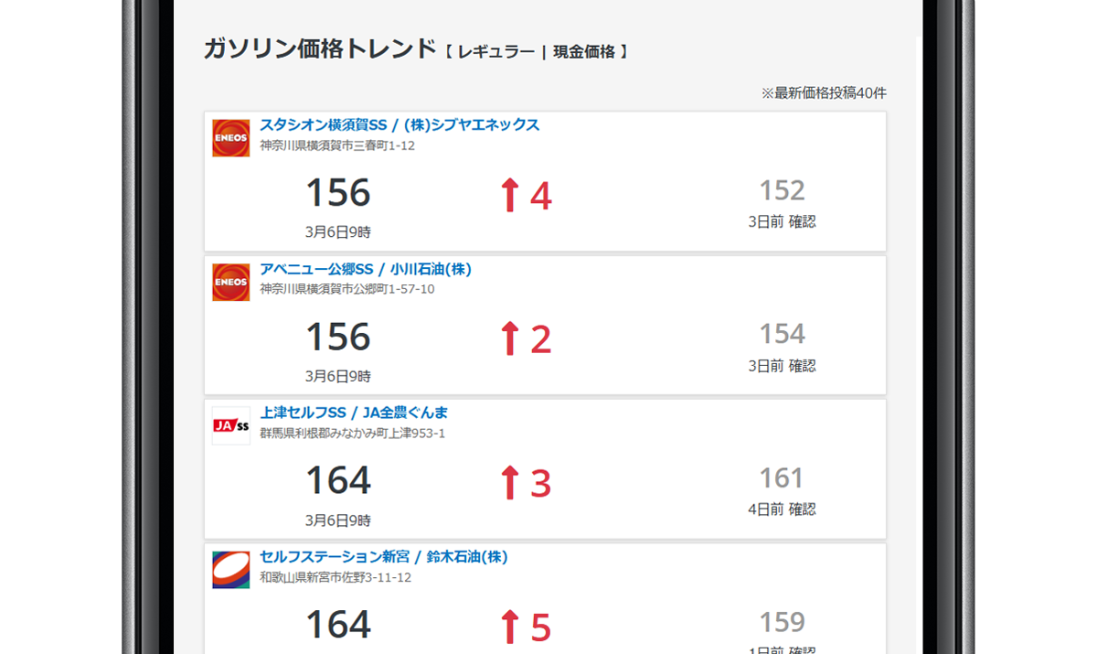The image size is (1097, 654).
Task: Click ENEOS logo beside アベニュー公郷SS
Action: (230, 283)
